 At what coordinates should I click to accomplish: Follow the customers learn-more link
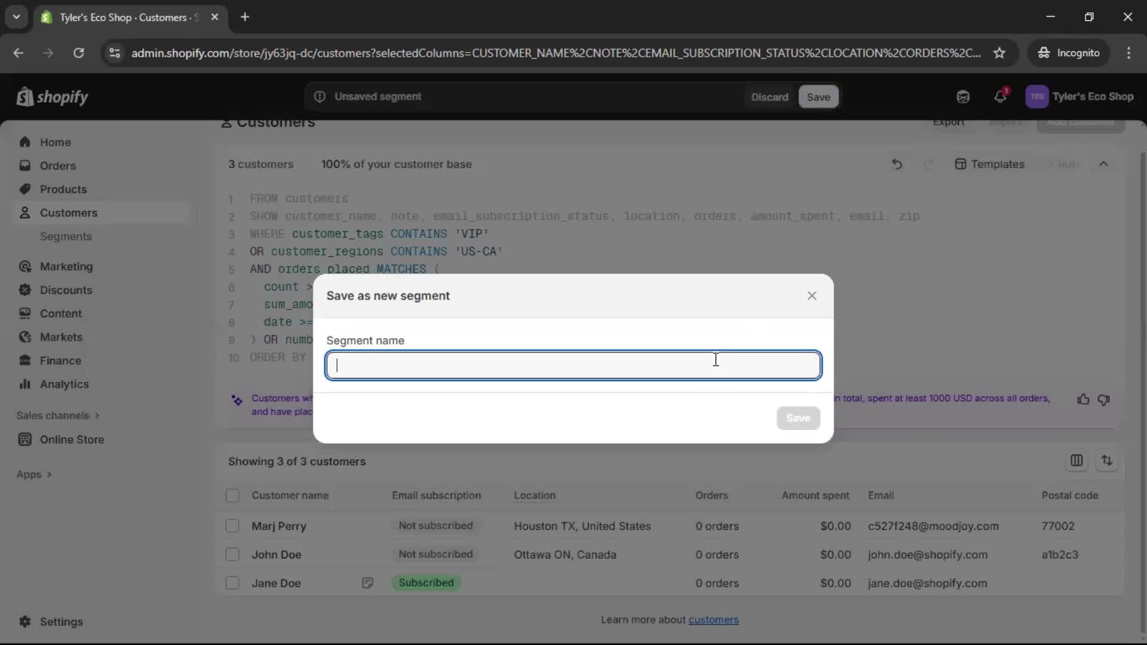pyautogui.click(x=714, y=620)
